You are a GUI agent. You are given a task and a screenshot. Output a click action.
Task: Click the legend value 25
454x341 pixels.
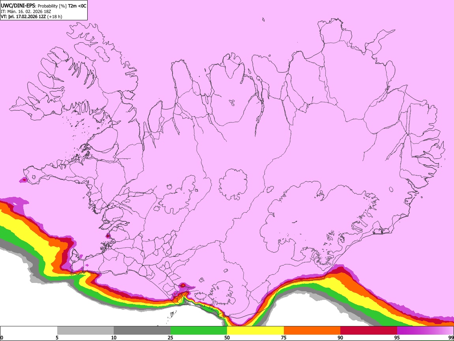pyautogui.click(x=171, y=337)
